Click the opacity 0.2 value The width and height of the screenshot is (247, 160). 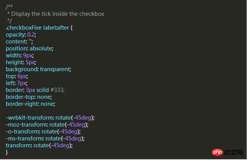click(31, 35)
